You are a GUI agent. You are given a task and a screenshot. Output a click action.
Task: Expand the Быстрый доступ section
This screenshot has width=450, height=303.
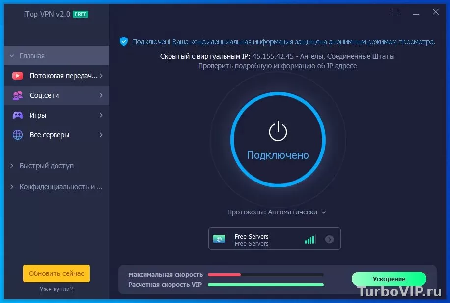coord(12,166)
